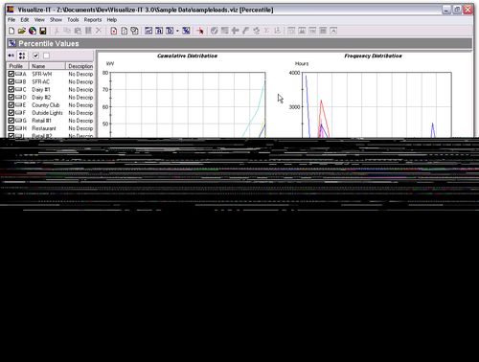Click the greyed sigma sum toolbar icon
The image size is (479, 362).
pyautogui.click(x=266, y=31)
